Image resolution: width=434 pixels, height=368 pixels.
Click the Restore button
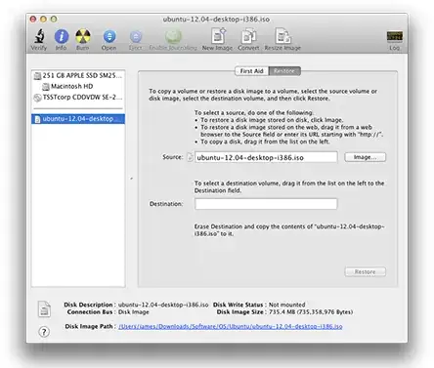coord(366,271)
